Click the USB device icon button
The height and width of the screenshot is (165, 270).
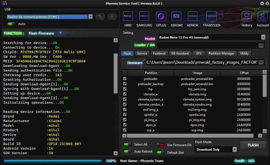click(112, 16)
